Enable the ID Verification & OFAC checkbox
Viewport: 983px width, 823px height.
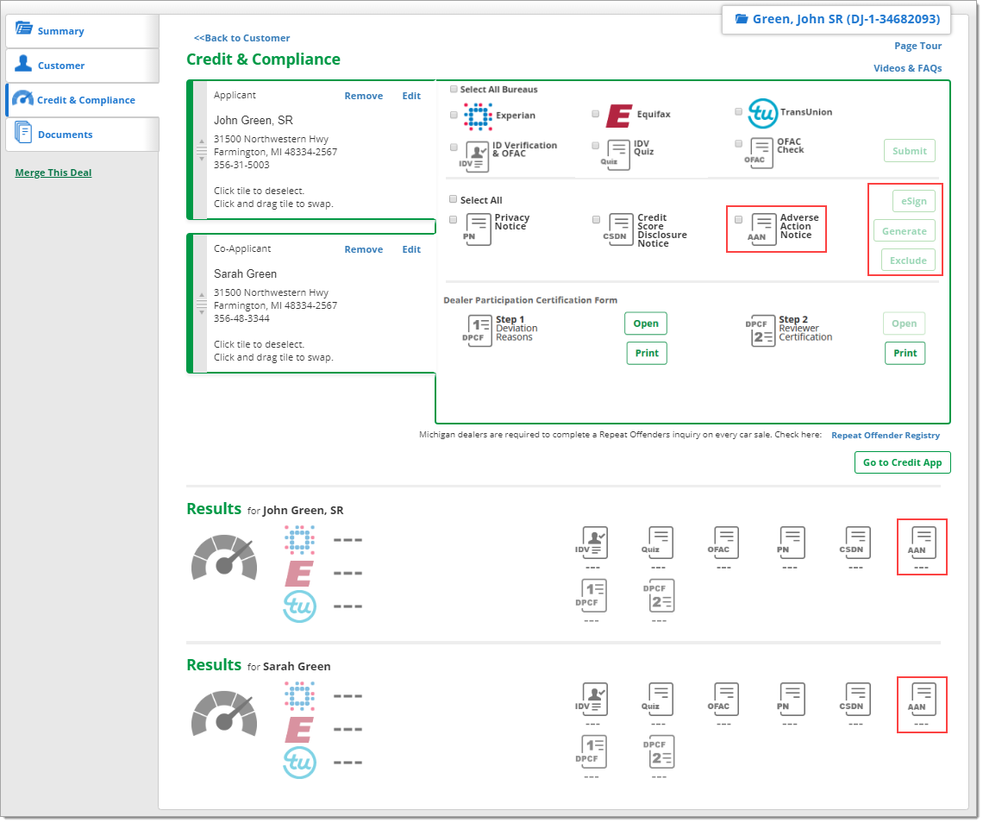click(454, 148)
